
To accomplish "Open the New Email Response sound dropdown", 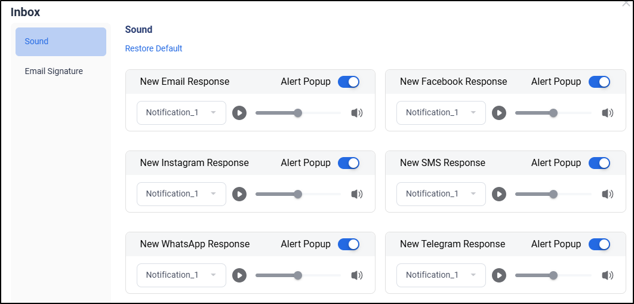I will pyautogui.click(x=181, y=113).
